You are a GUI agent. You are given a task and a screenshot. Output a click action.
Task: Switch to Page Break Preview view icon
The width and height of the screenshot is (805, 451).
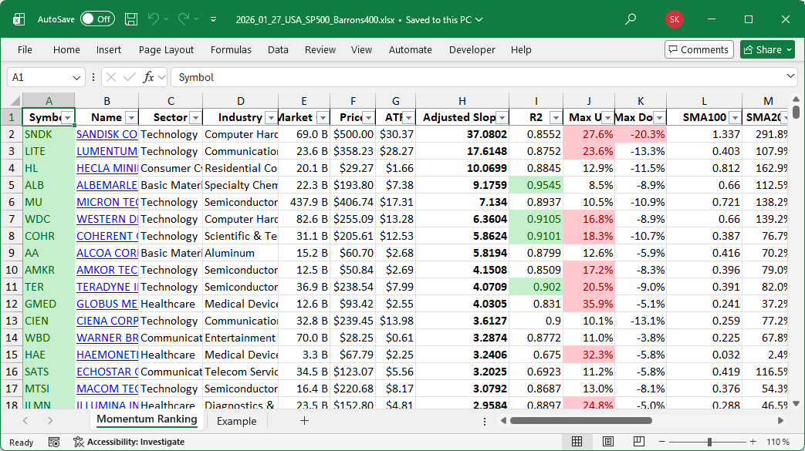[640, 442]
